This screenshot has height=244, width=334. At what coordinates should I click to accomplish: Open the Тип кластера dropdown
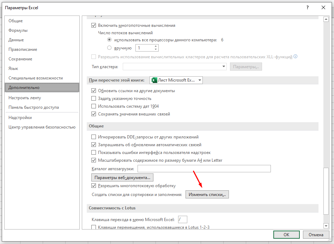click(x=175, y=66)
